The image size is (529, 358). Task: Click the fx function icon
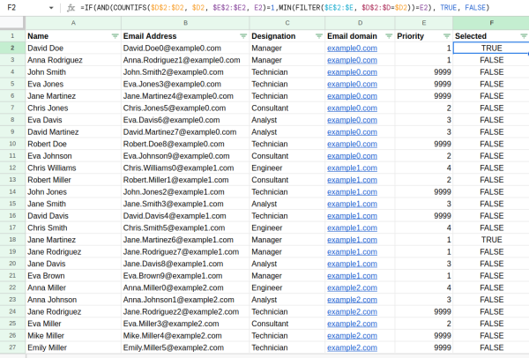click(x=71, y=7)
